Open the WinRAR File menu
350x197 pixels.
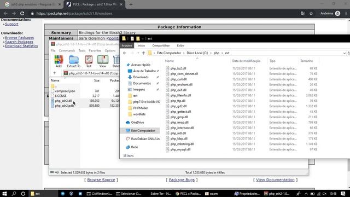point(53,51)
